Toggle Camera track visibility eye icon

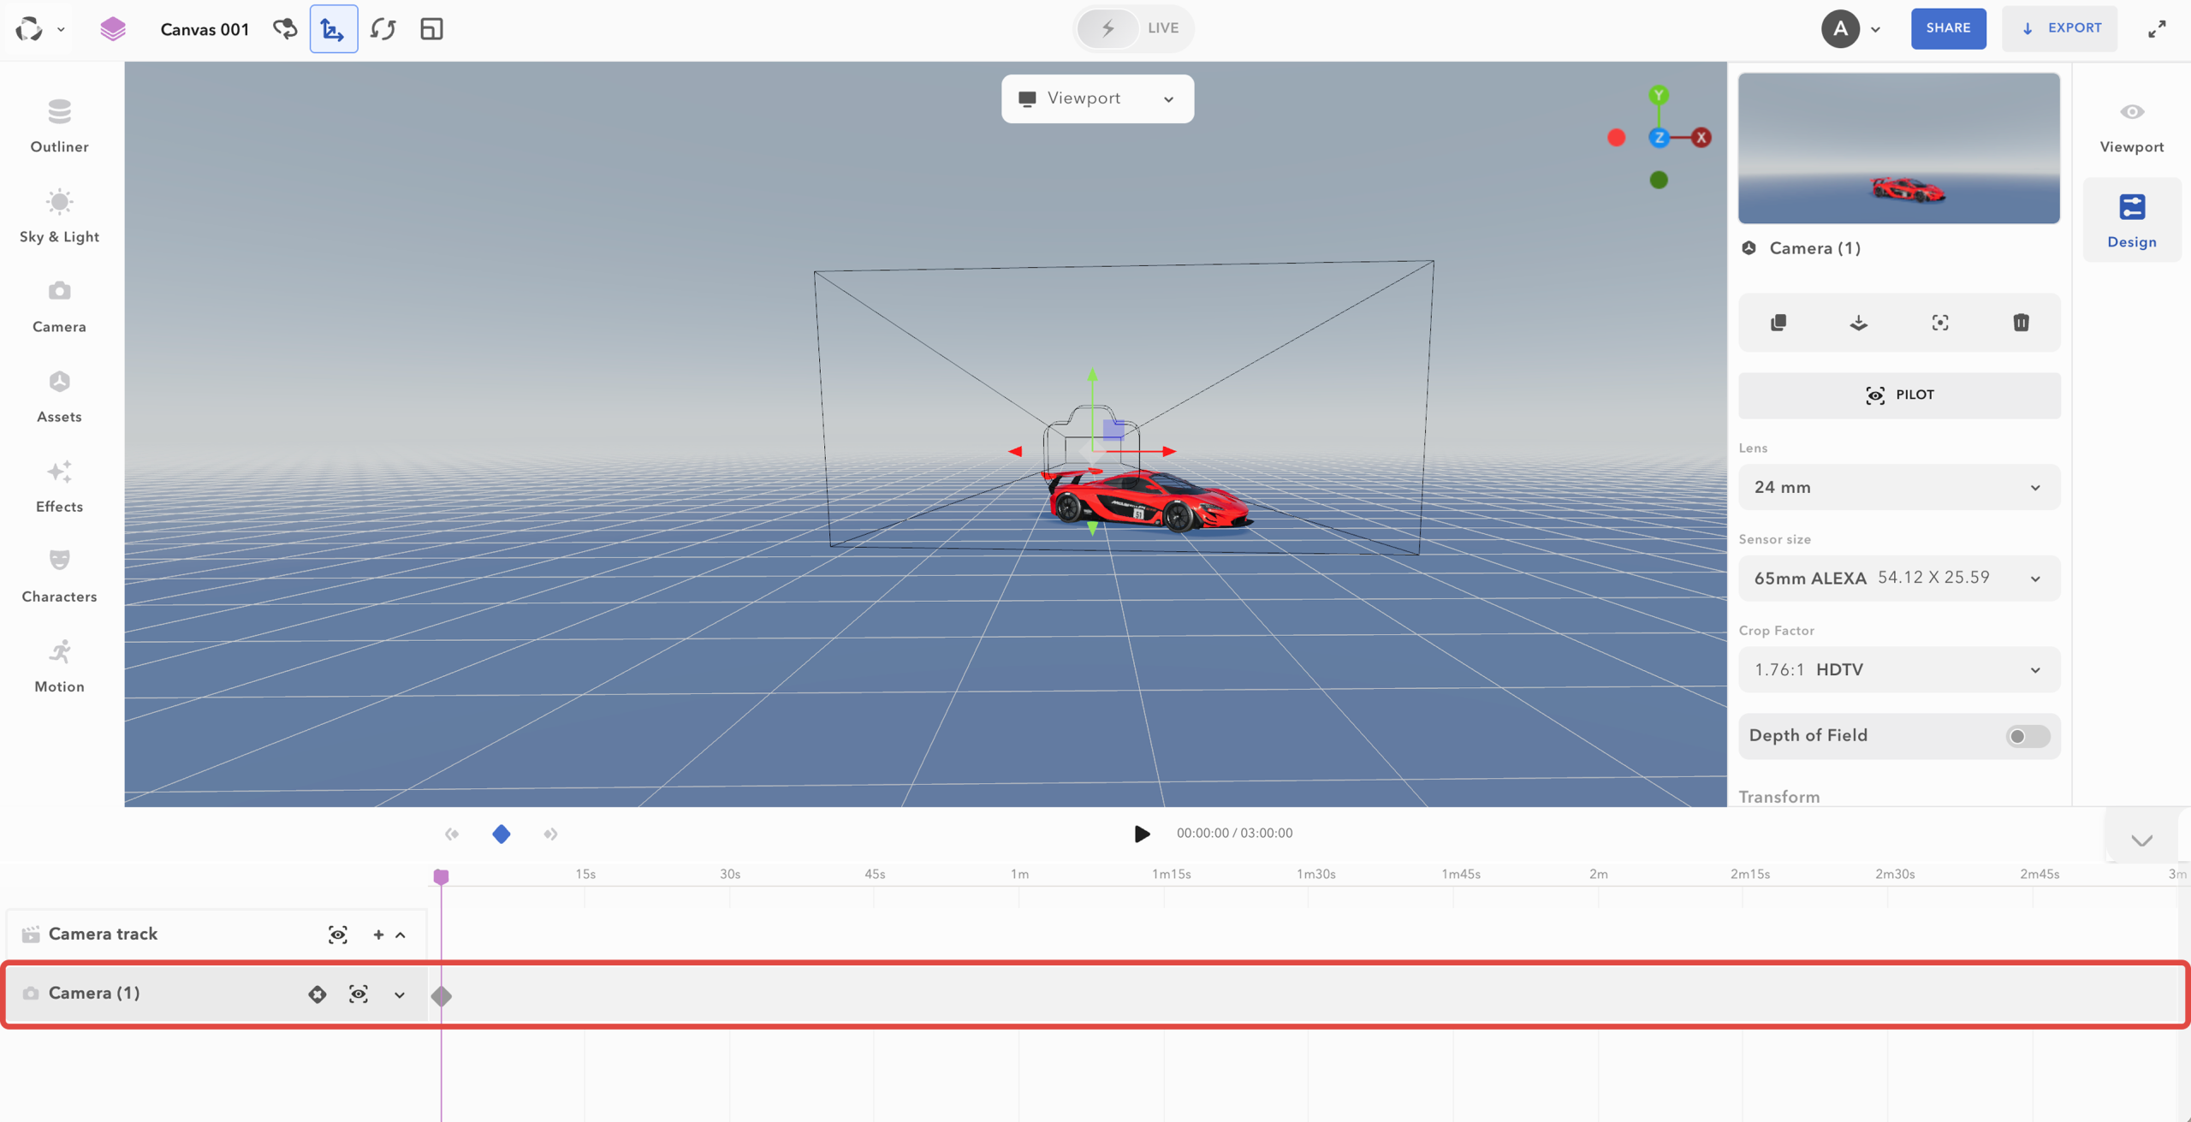coord(337,934)
